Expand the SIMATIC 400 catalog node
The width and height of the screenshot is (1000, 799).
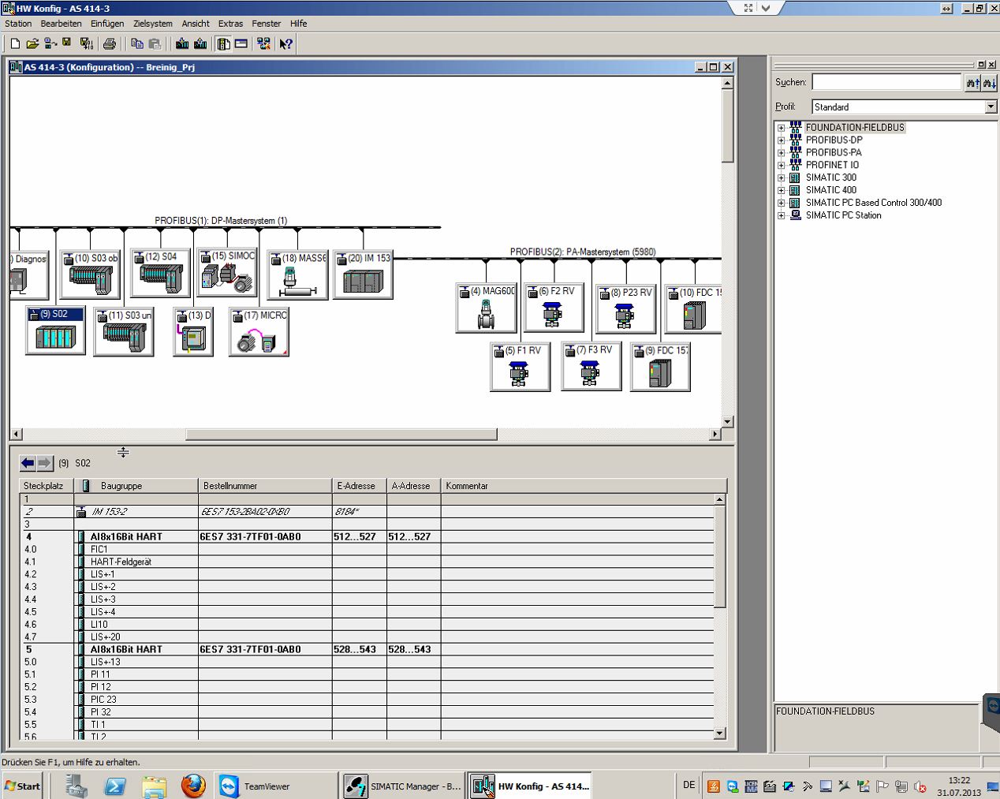781,190
